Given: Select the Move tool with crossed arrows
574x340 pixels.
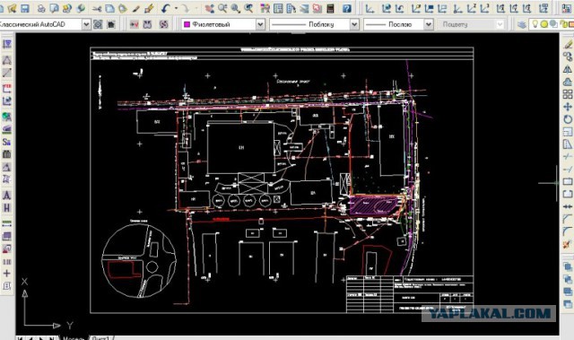Looking at the screenshot, I should point(568,107).
